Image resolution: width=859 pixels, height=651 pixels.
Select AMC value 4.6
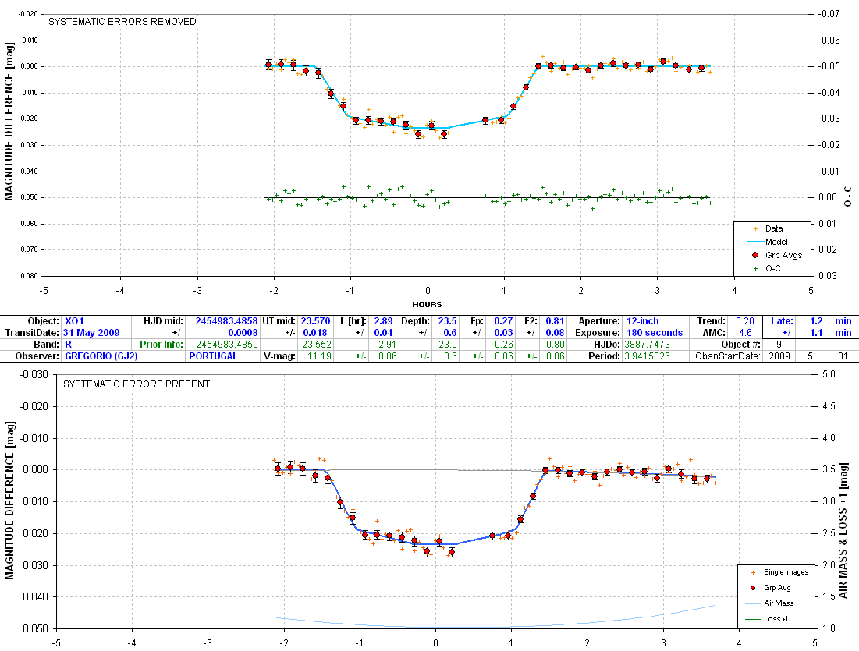click(745, 332)
